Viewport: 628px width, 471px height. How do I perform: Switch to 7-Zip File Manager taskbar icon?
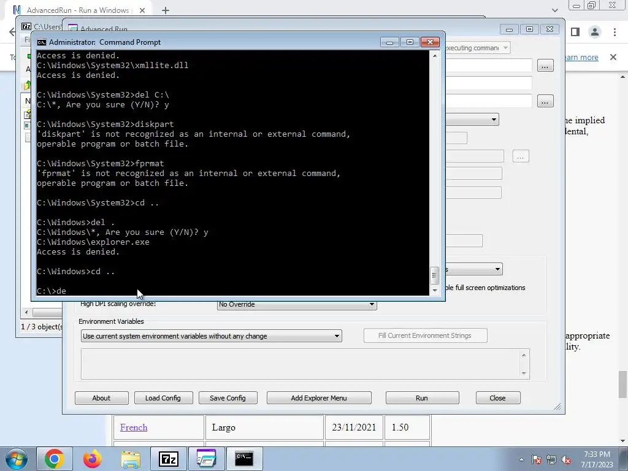[168, 459]
